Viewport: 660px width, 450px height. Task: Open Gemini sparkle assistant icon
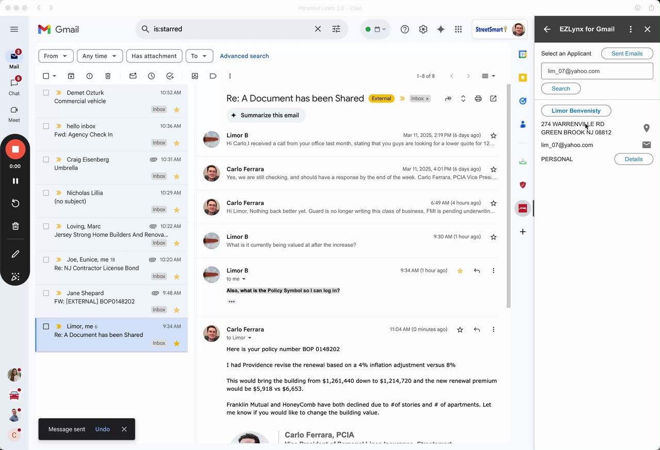pyautogui.click(x=441, y=29)
